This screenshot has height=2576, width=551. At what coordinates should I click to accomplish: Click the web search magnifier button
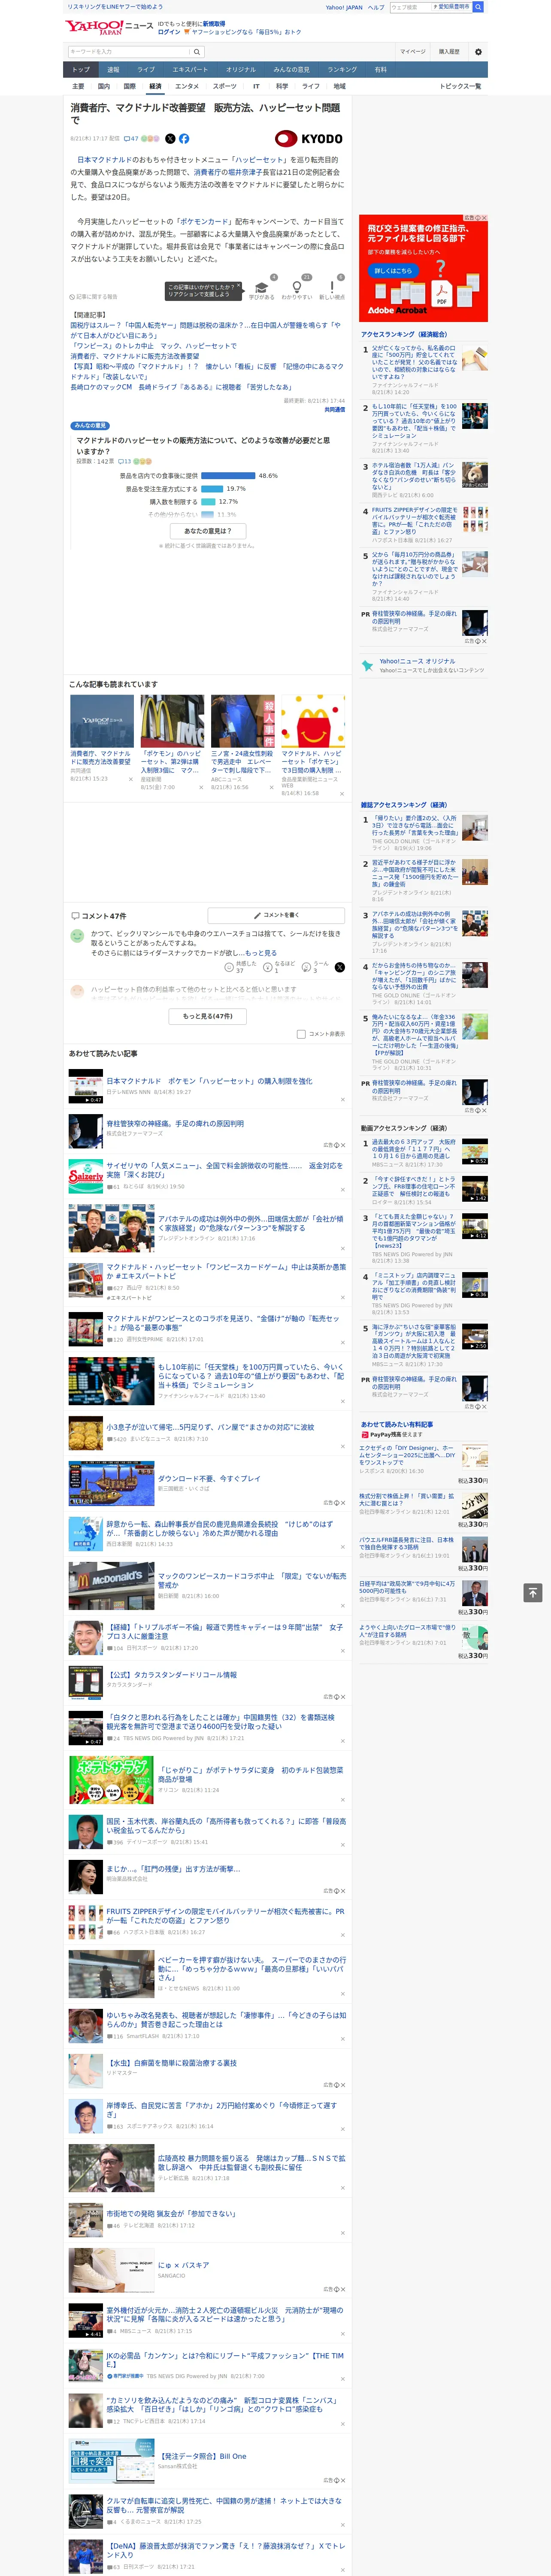click(478, 7)
